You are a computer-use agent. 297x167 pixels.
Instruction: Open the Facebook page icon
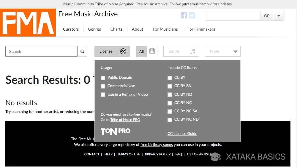[x=184, y=15]
